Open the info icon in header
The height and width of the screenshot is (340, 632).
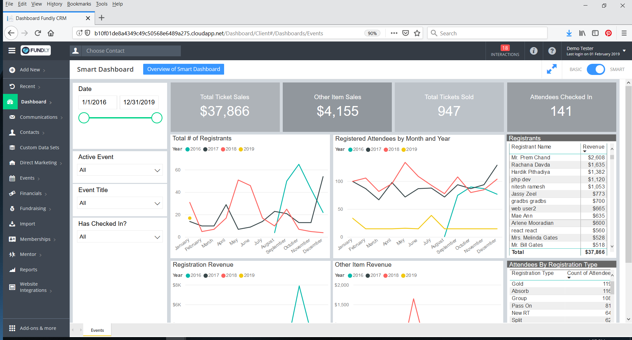coord(534,51)
